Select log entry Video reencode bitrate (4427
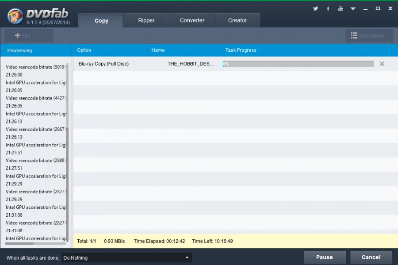398x265 pixels. pos(36,98)
